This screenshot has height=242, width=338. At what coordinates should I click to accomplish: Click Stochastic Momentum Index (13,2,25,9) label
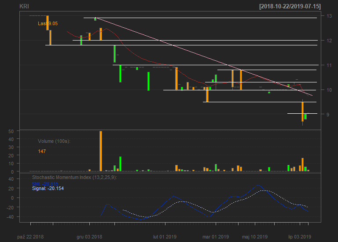[74, 178]
